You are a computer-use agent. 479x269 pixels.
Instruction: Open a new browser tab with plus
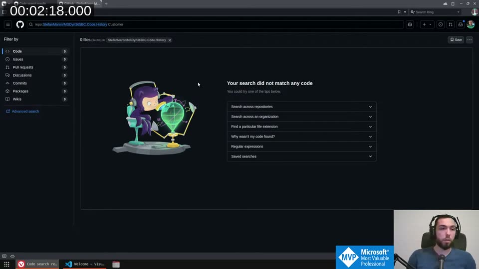(x=106, y=3)
